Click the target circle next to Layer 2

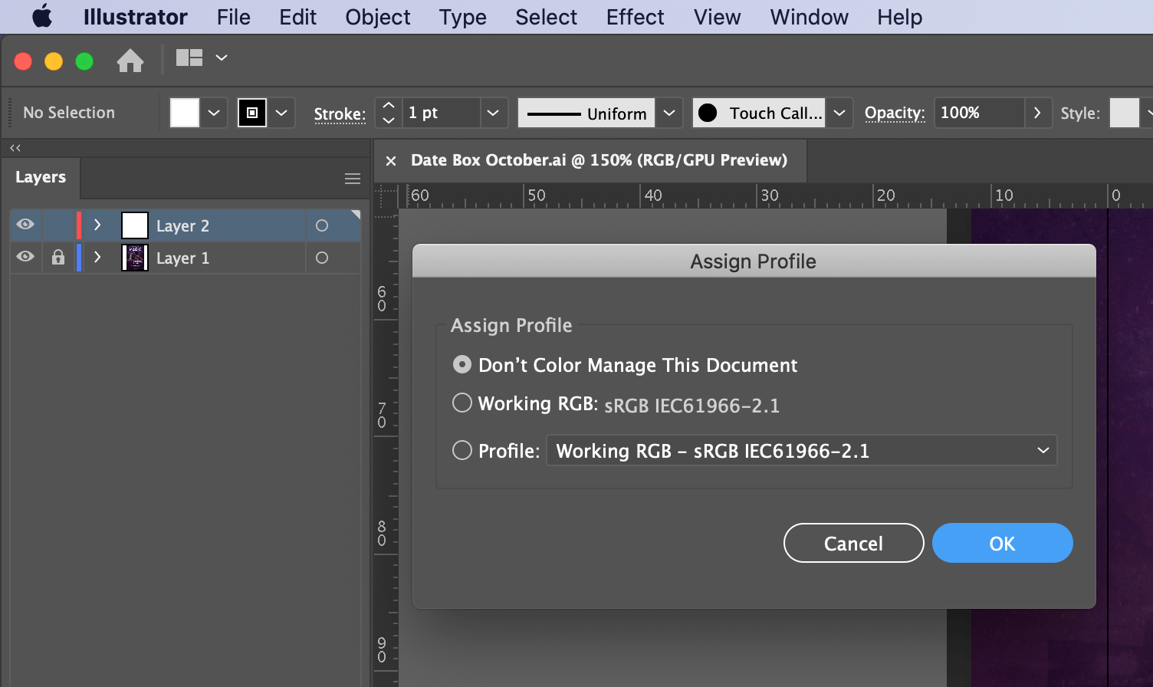tap(322, 225)
